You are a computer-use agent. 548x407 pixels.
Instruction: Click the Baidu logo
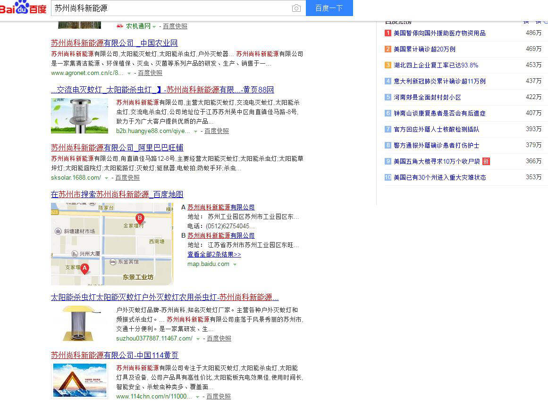tap(23, 8)
